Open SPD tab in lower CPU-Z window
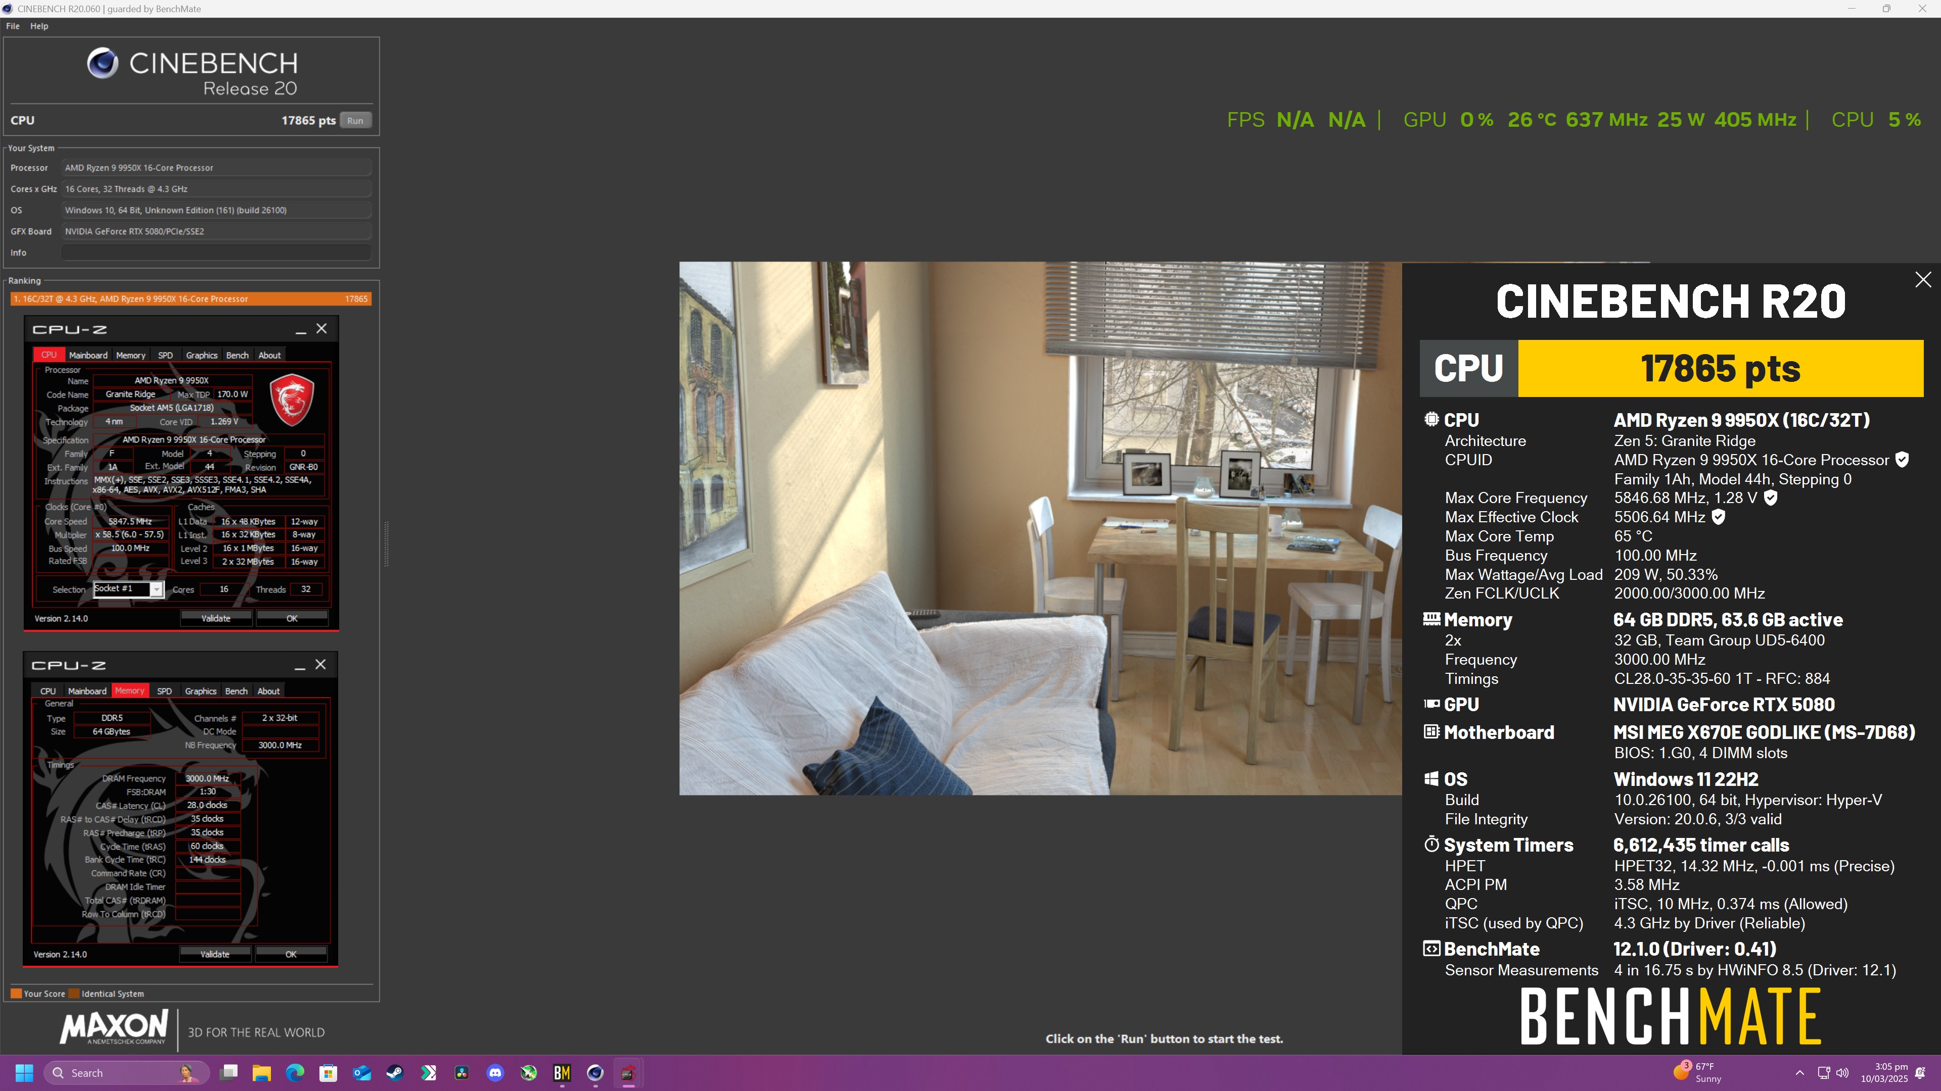Viewport: 1941px width, 1091px height. pos(164,690)
